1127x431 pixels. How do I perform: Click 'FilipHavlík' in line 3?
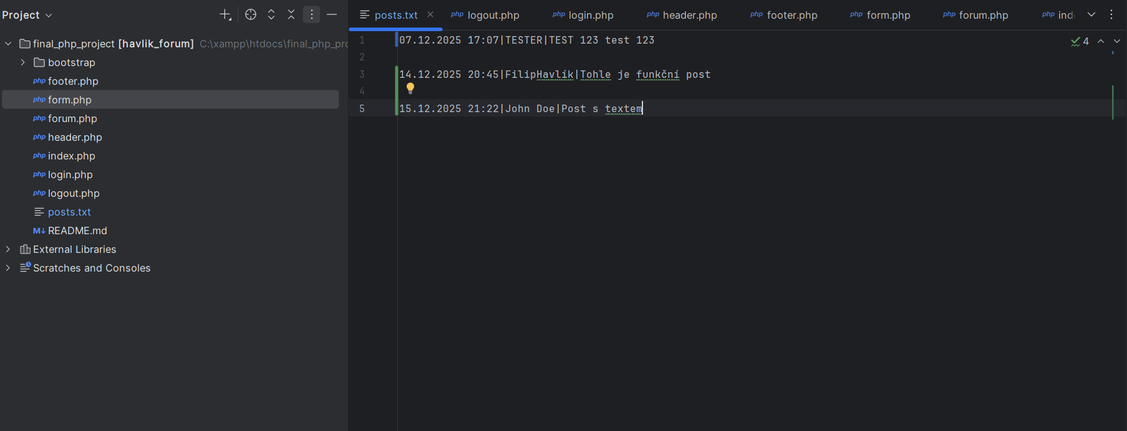[x=539, y=74]
